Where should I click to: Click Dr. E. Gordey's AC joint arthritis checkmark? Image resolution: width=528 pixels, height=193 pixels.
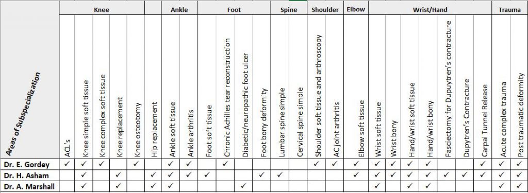tap(334, 164)
